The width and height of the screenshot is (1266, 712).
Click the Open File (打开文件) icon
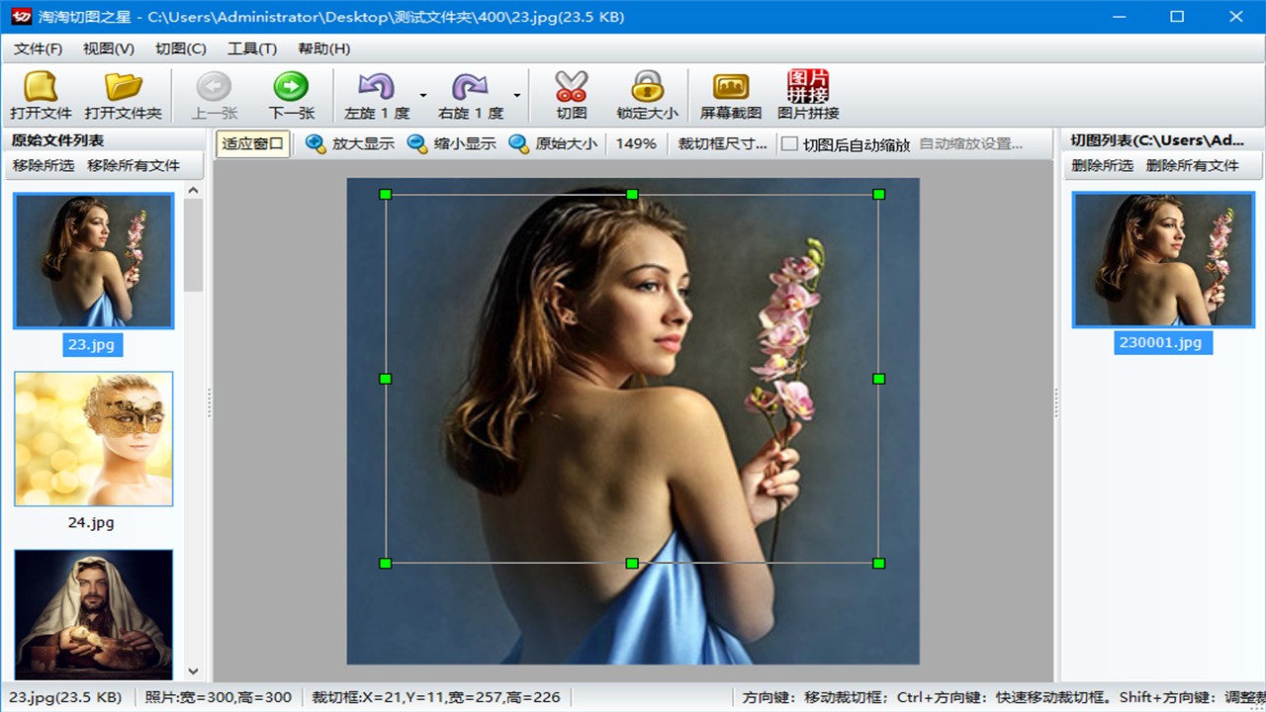click(41, 88)
